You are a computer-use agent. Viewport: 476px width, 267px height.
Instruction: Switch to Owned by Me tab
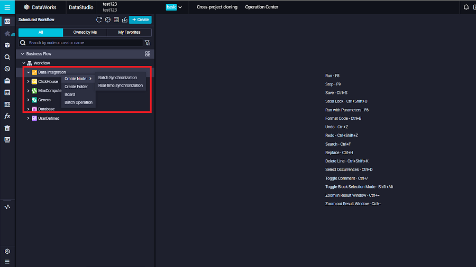[85, 32]
